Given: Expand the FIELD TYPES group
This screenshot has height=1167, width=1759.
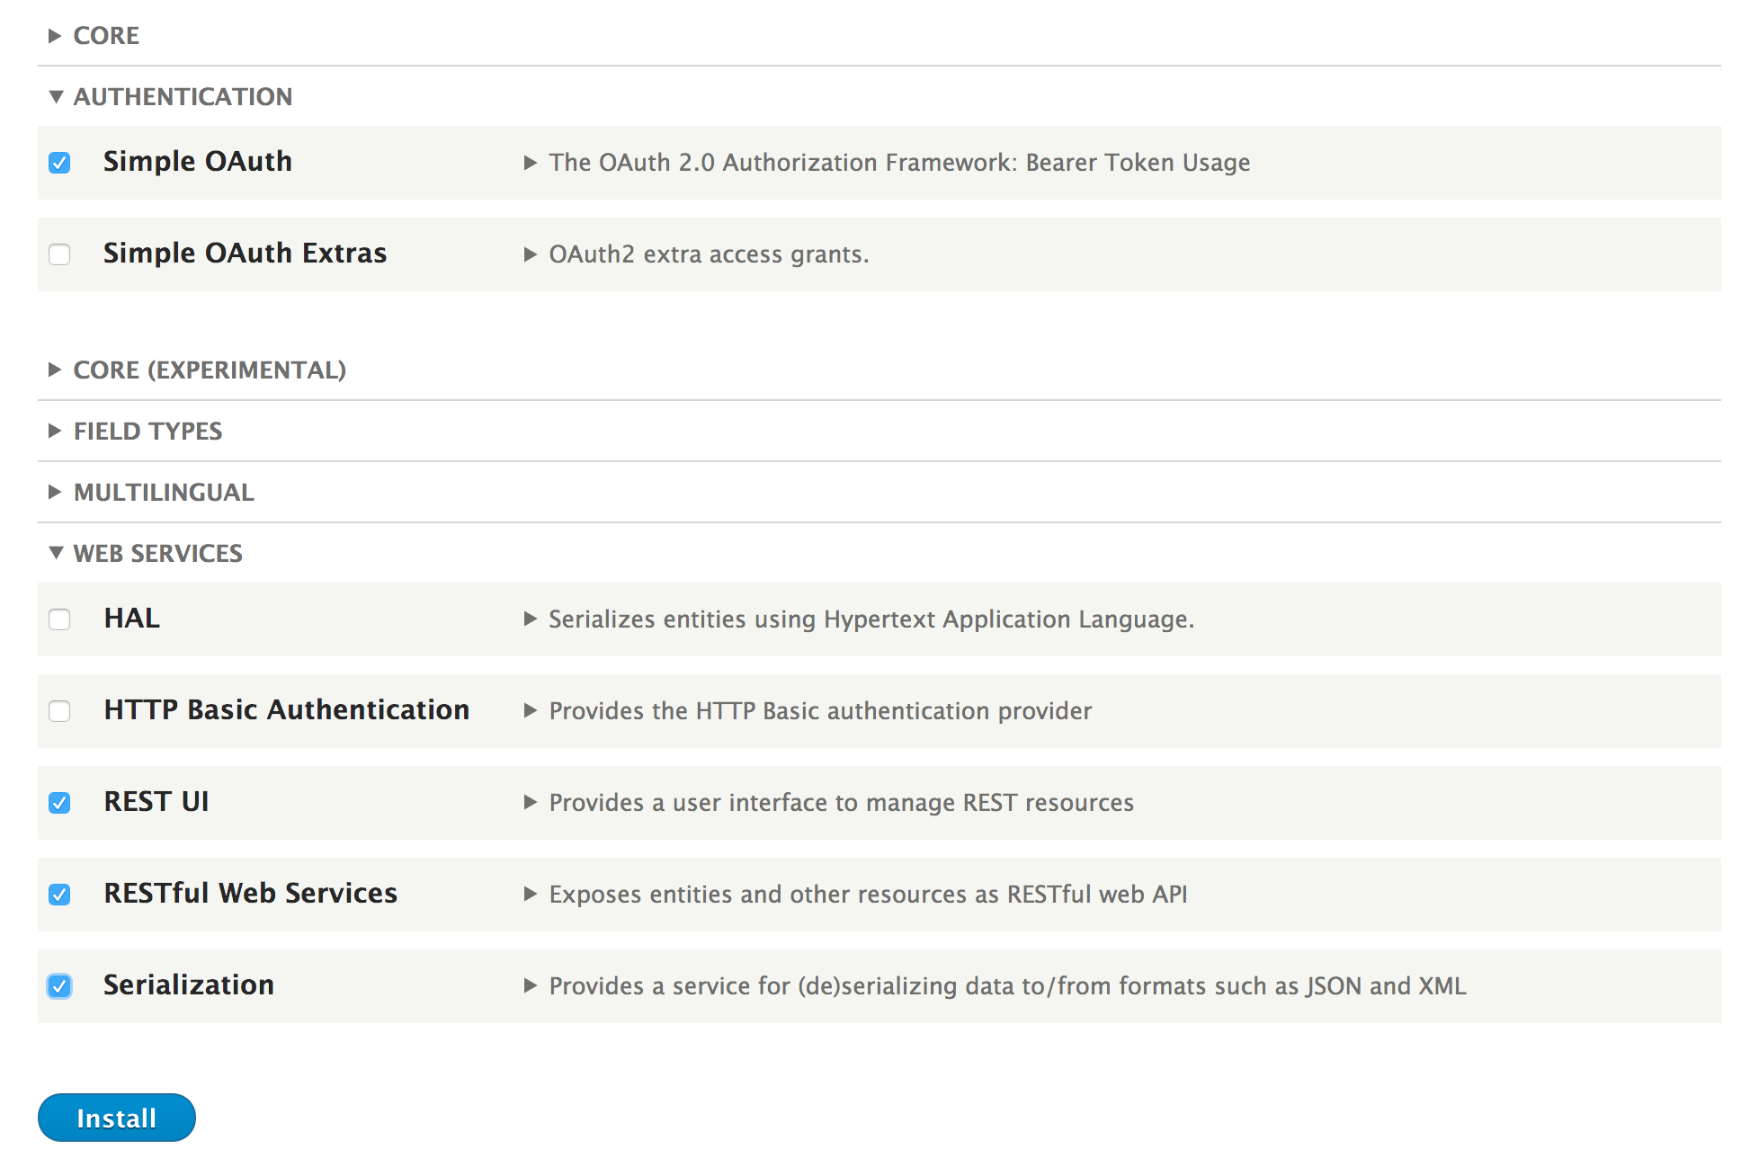Looking at the screenshot, I should tap(147, 432).
